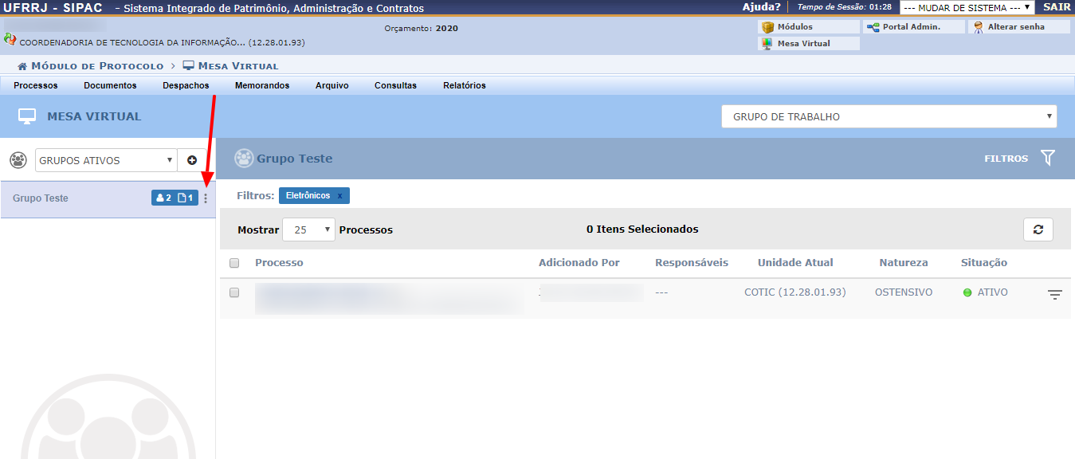Screen dimensions: 1075x459
Task: Remove the Eletrônicos filter tag
Action: pyautogui.click(x=339, y=196)
